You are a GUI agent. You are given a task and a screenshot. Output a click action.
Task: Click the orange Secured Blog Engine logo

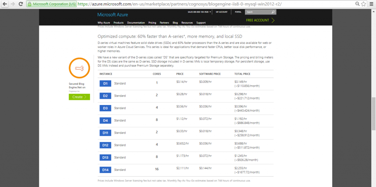79,68
